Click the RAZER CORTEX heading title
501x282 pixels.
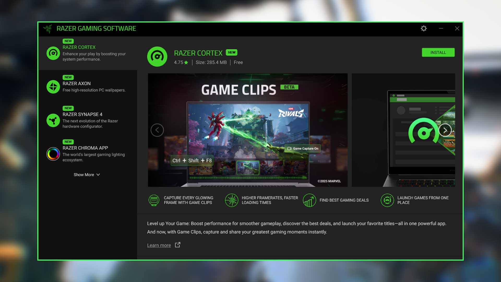pos(198,53)
